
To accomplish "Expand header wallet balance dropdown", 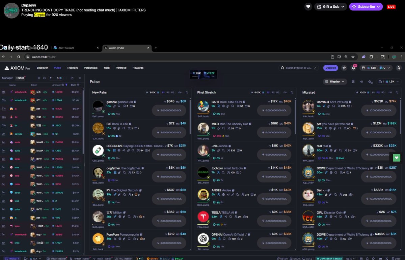I will 376,68.
